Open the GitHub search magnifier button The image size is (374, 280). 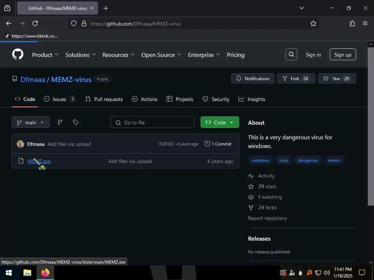point(291,55)
